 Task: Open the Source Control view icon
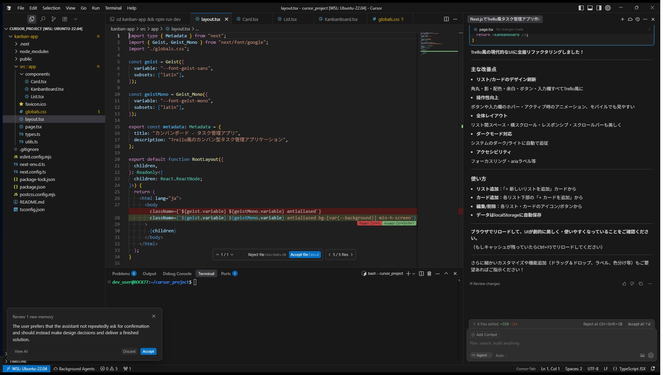(x=54, y=19)
